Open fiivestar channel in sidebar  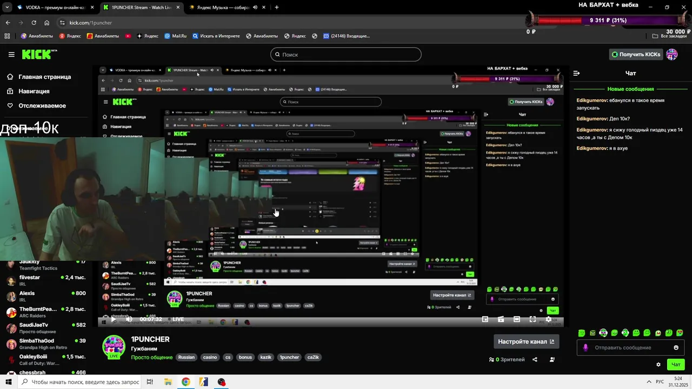45,280
